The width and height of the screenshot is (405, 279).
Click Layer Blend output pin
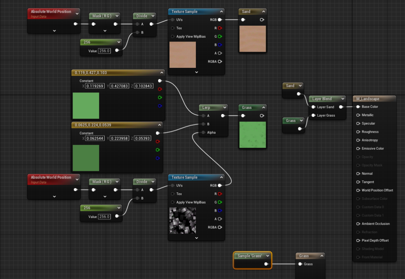pos(341,107)
